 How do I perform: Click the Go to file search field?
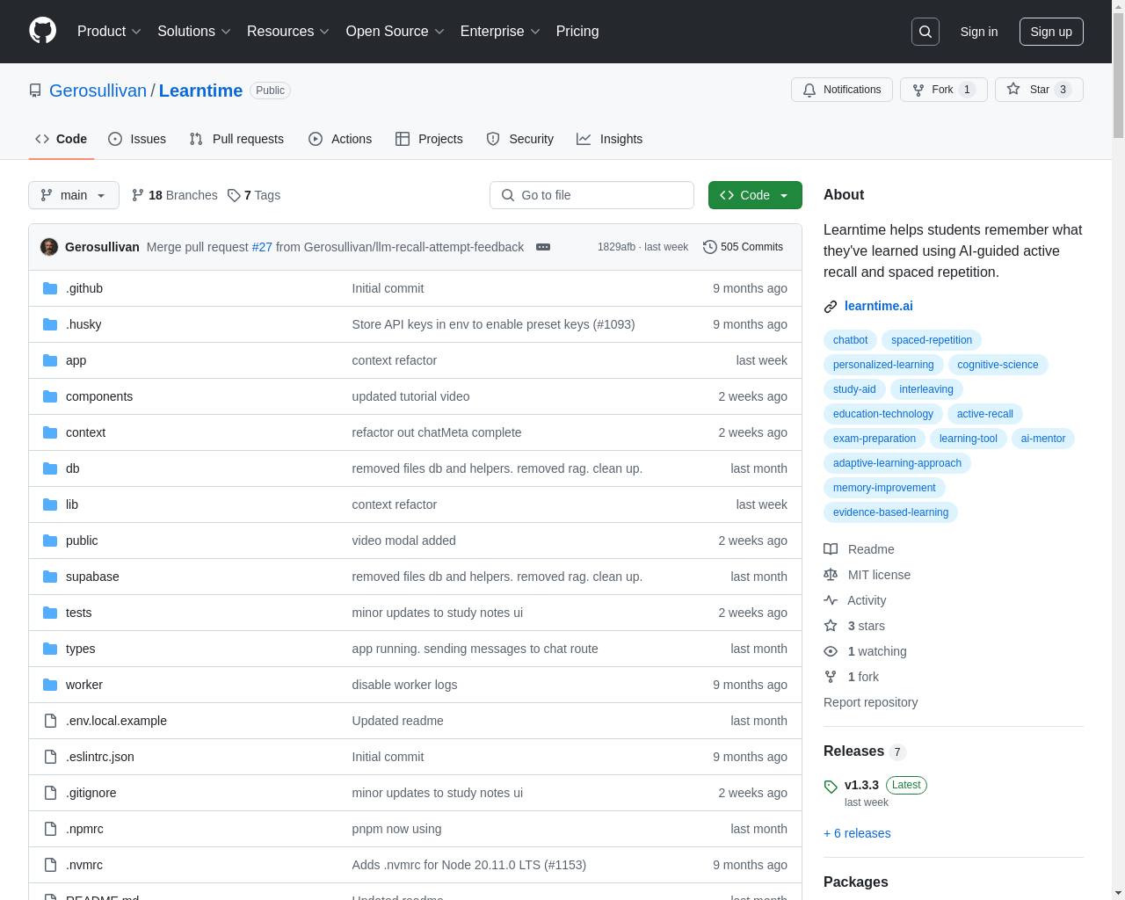[592, 195]
